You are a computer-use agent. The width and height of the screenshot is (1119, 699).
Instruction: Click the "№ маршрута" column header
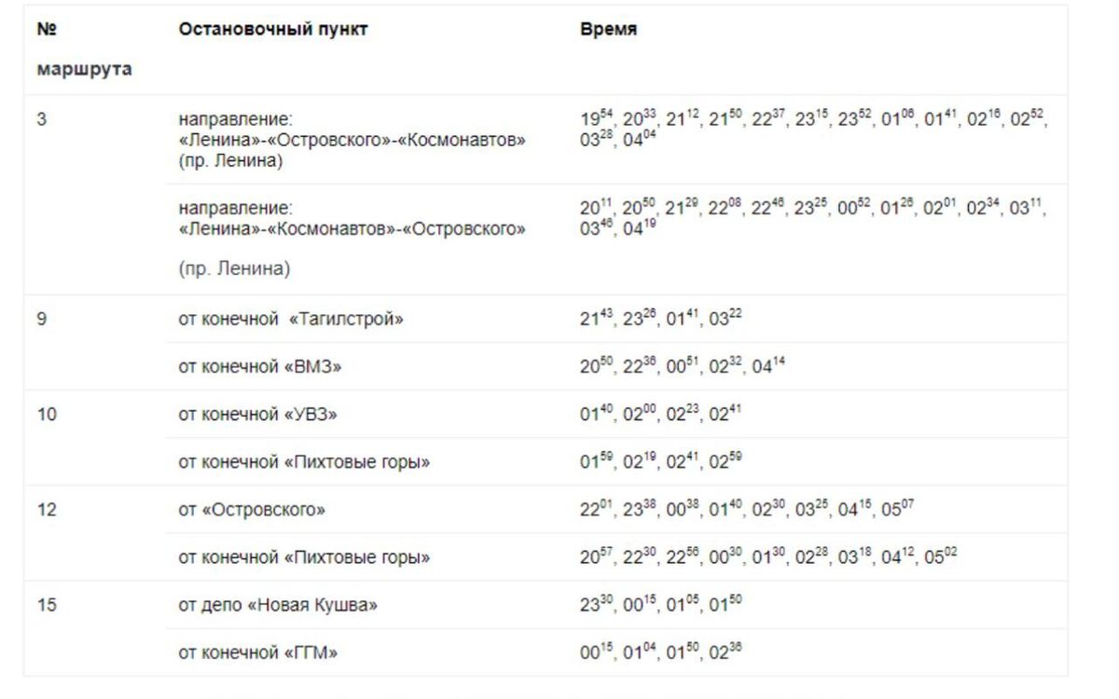point(84,49)
